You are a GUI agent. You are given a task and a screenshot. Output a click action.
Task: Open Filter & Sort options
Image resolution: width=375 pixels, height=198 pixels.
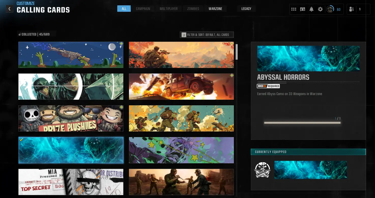[207, 35]
